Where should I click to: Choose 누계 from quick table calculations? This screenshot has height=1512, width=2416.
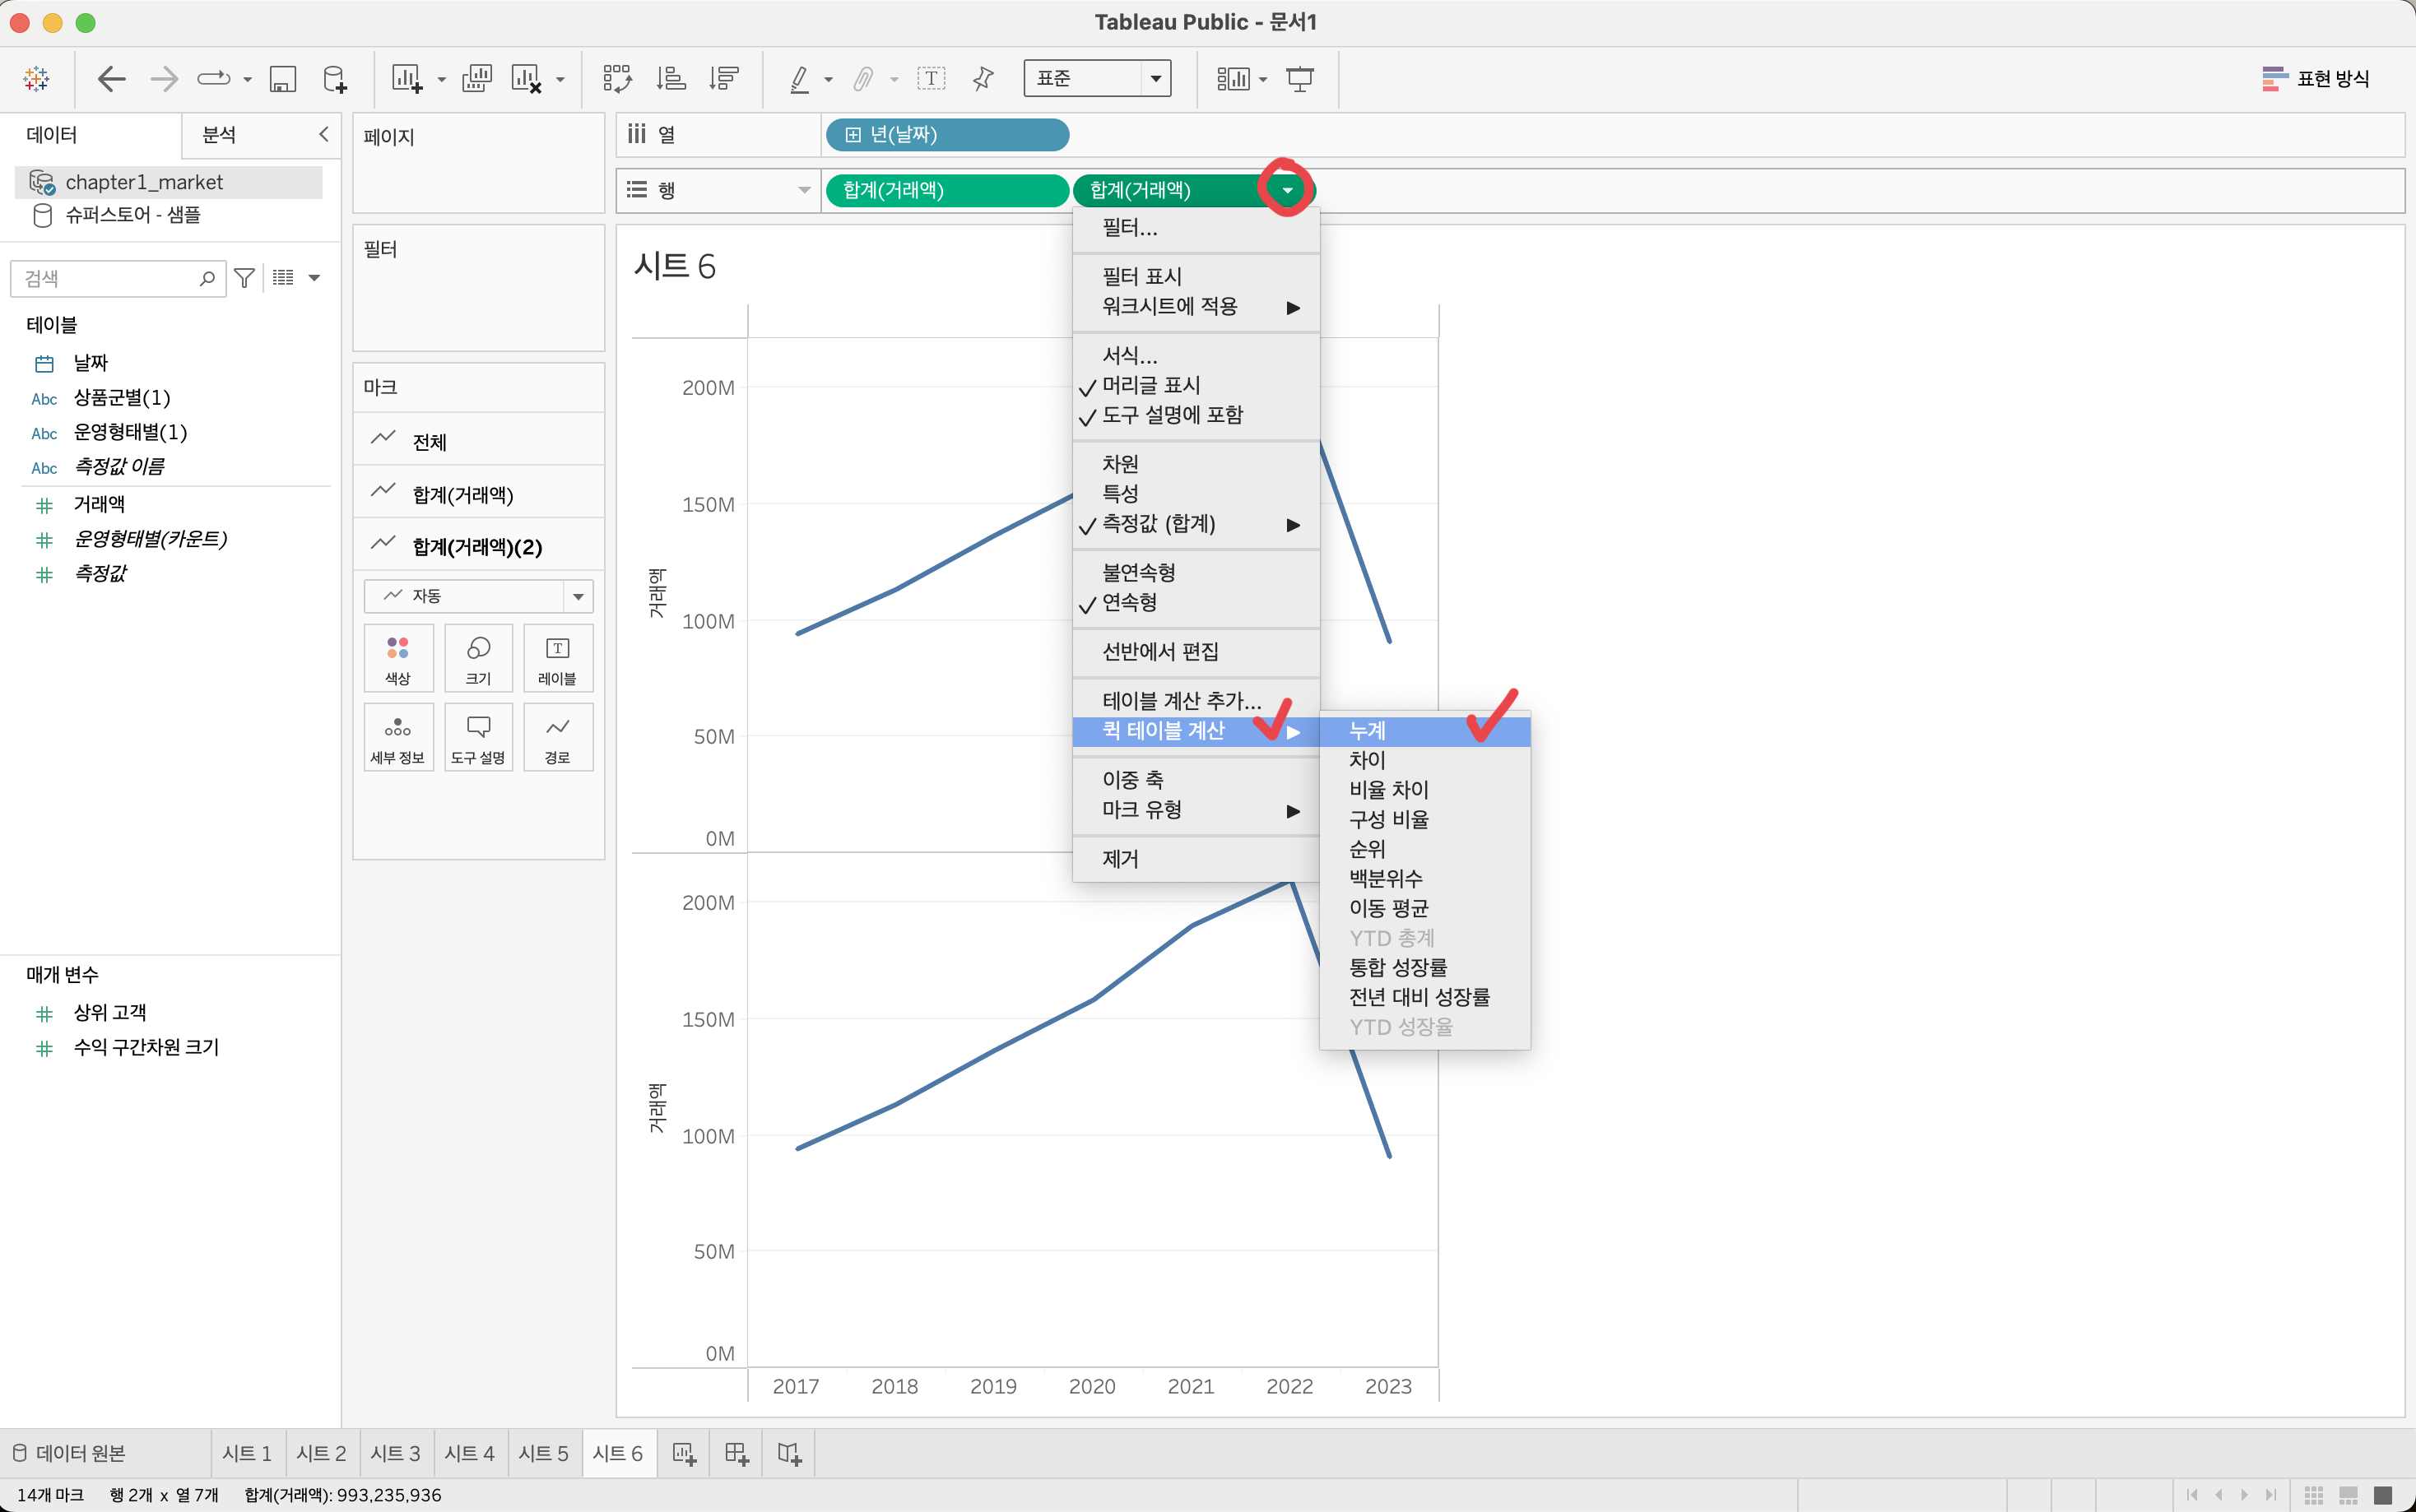[x=1367, y=731]
